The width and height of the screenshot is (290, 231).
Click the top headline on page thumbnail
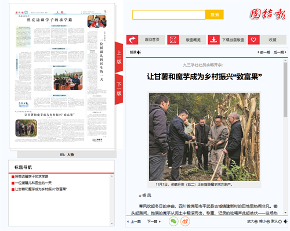pos(49,20)
